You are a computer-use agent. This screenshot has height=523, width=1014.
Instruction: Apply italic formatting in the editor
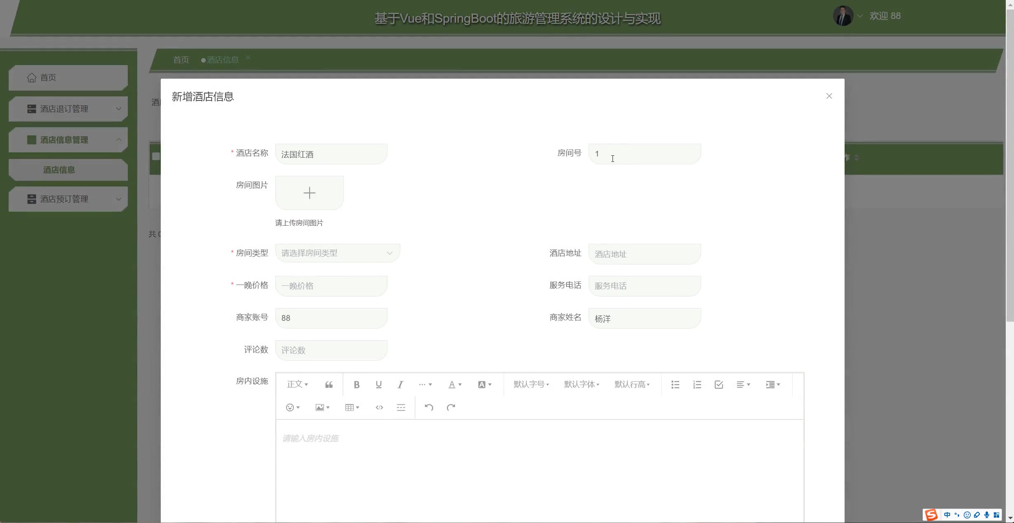(400, 385)
